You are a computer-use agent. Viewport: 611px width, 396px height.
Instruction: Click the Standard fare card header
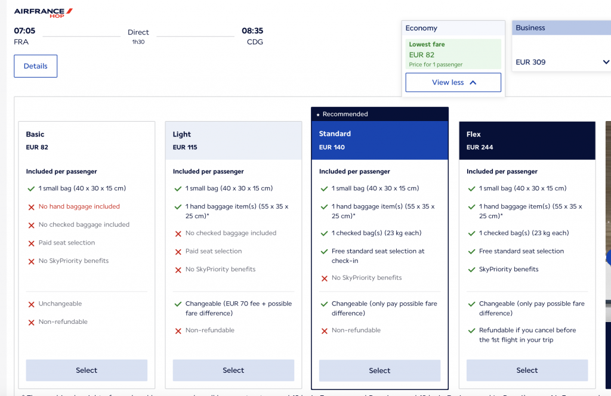tap(379, 141)
